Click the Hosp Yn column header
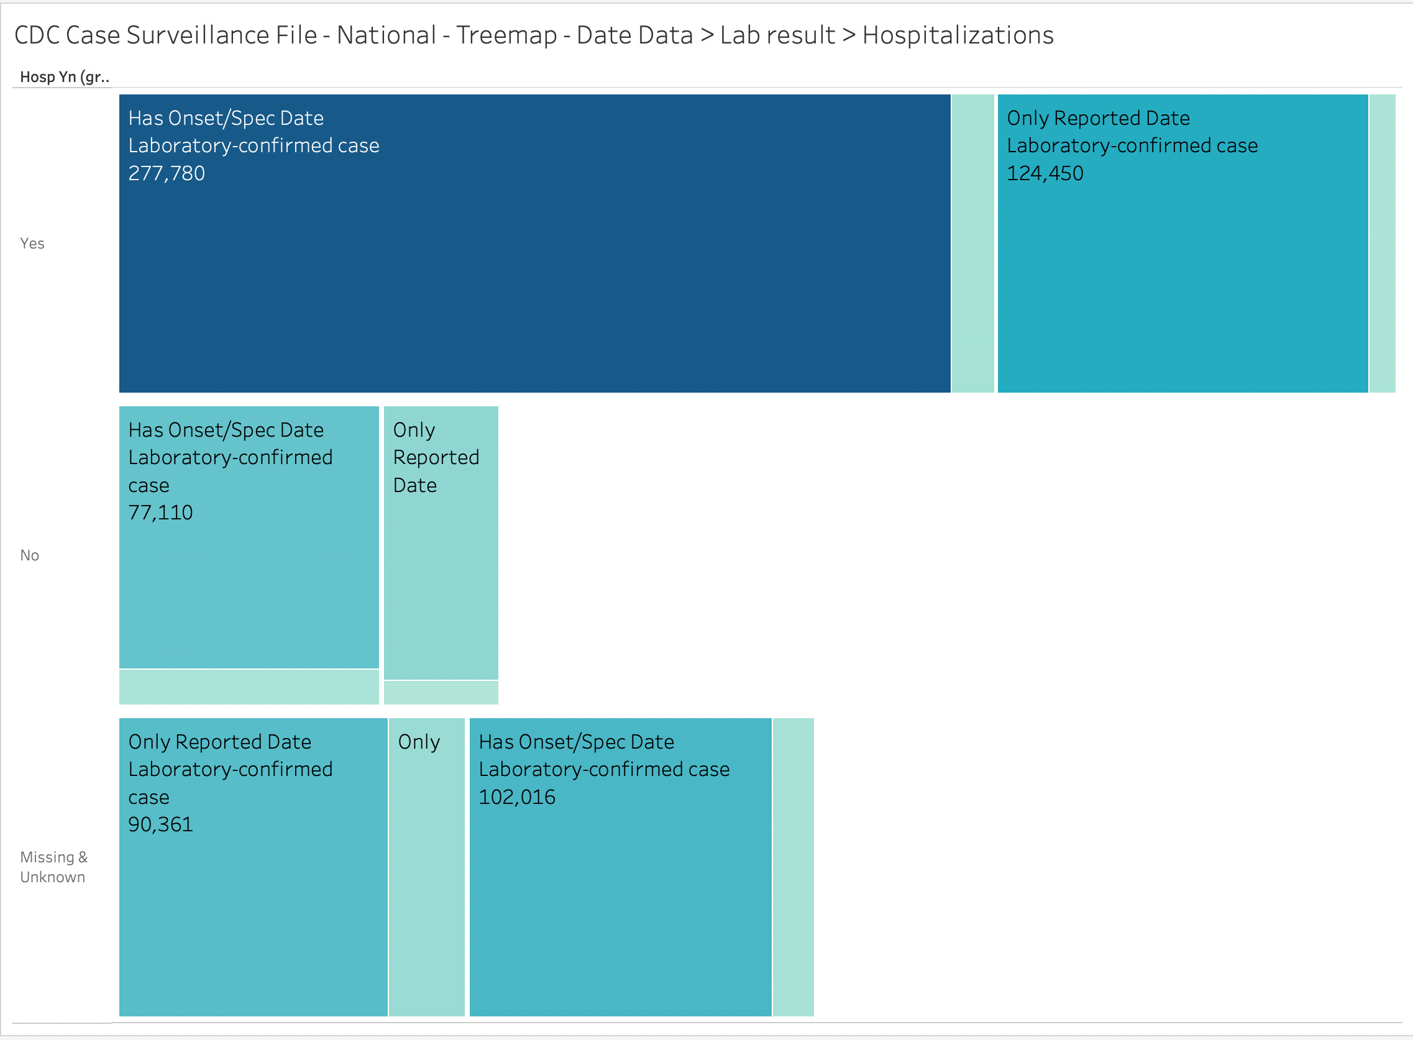This screenshot has width=1413, height=1040. point(64,77)
